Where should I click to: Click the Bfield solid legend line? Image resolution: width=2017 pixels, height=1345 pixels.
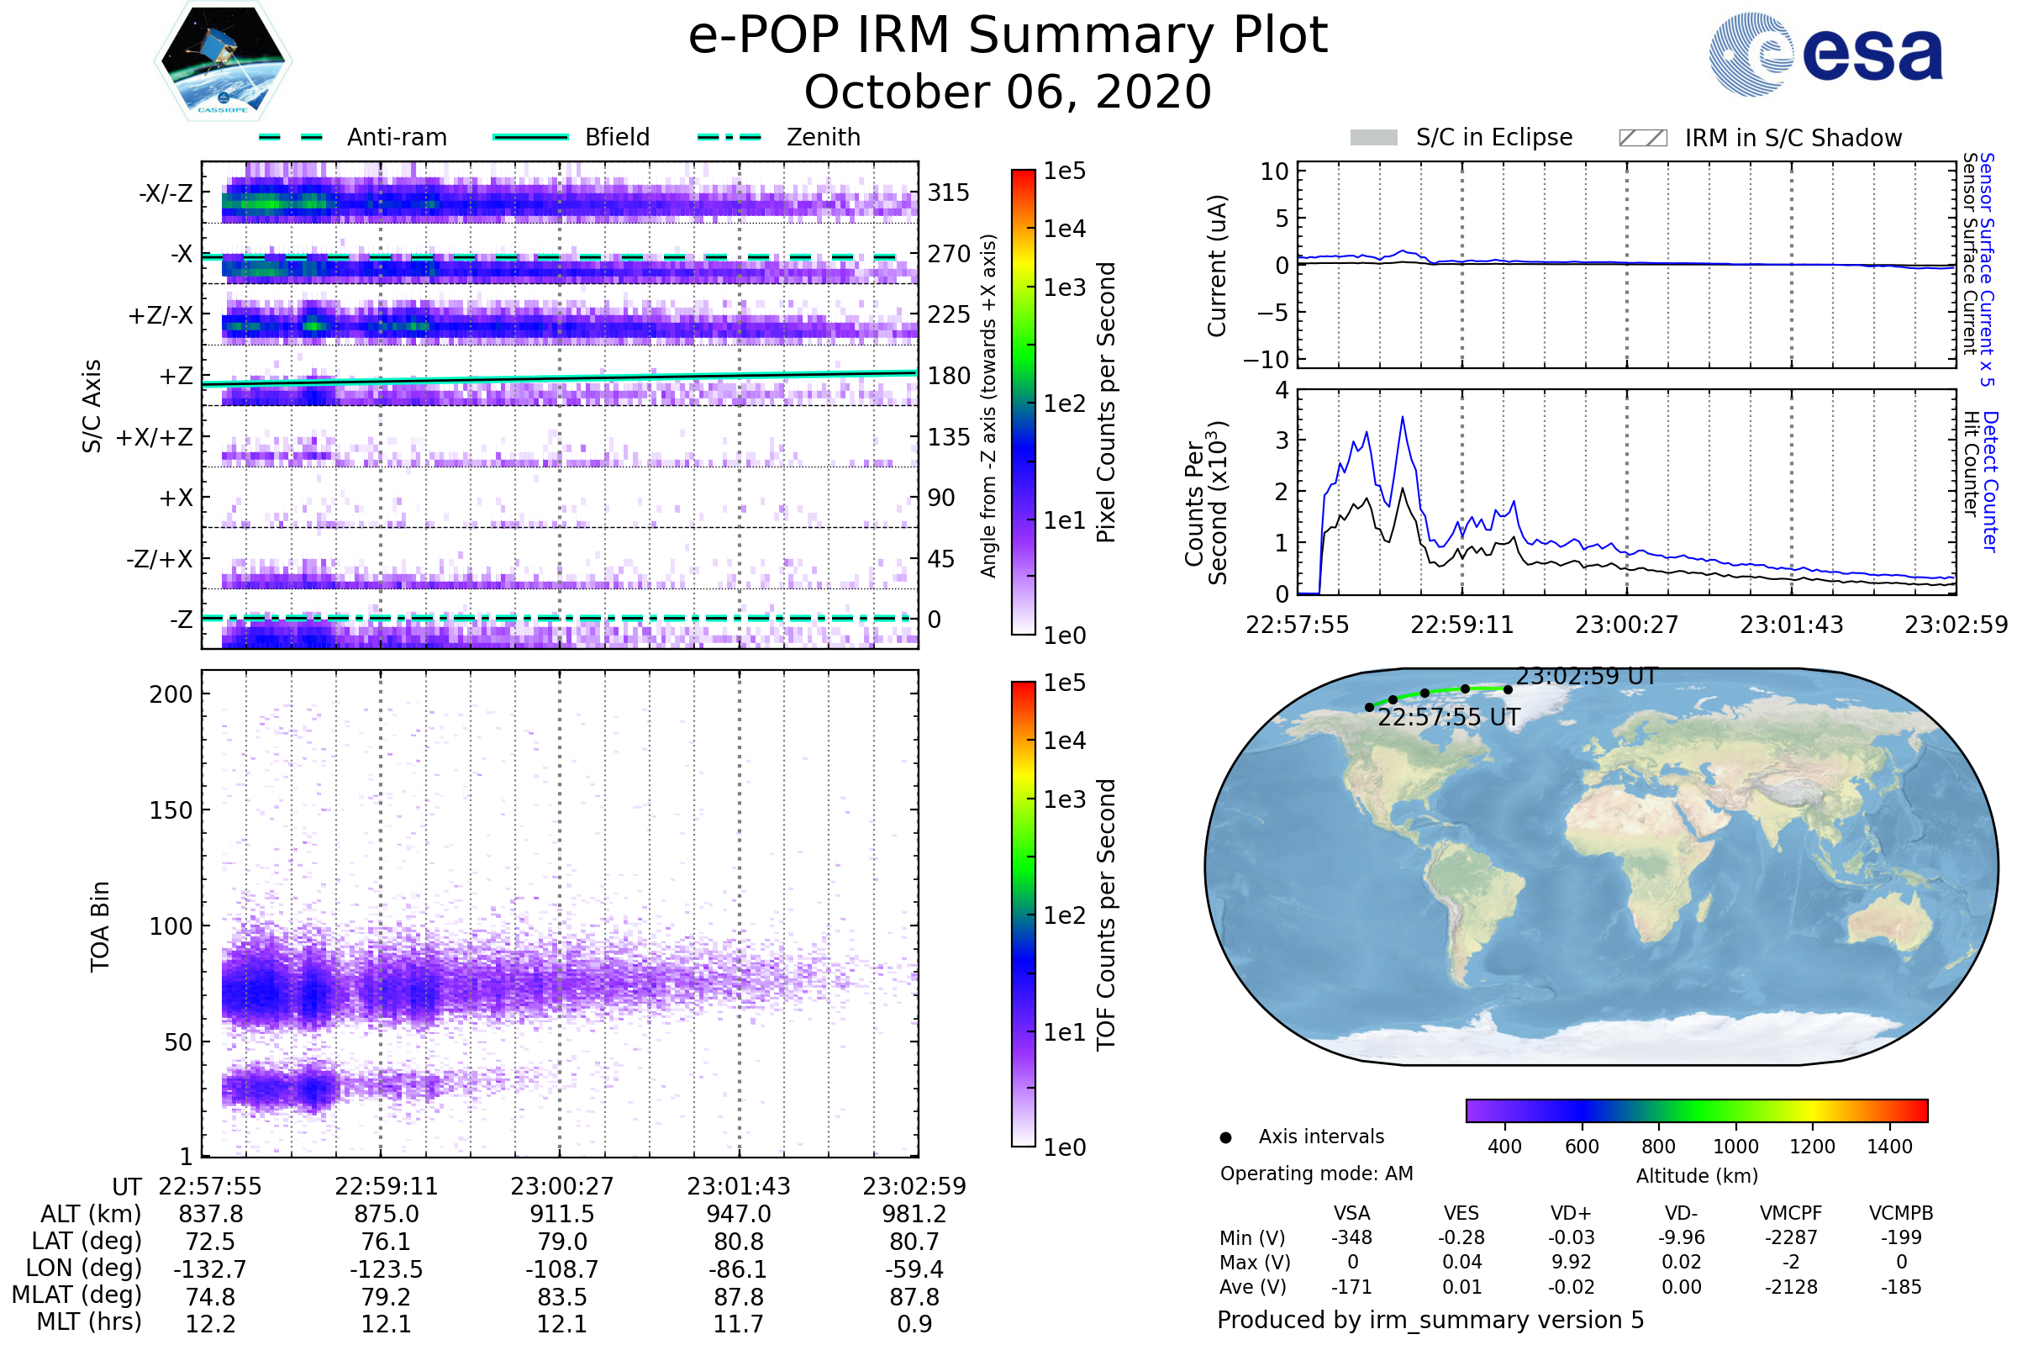point(530,137)
